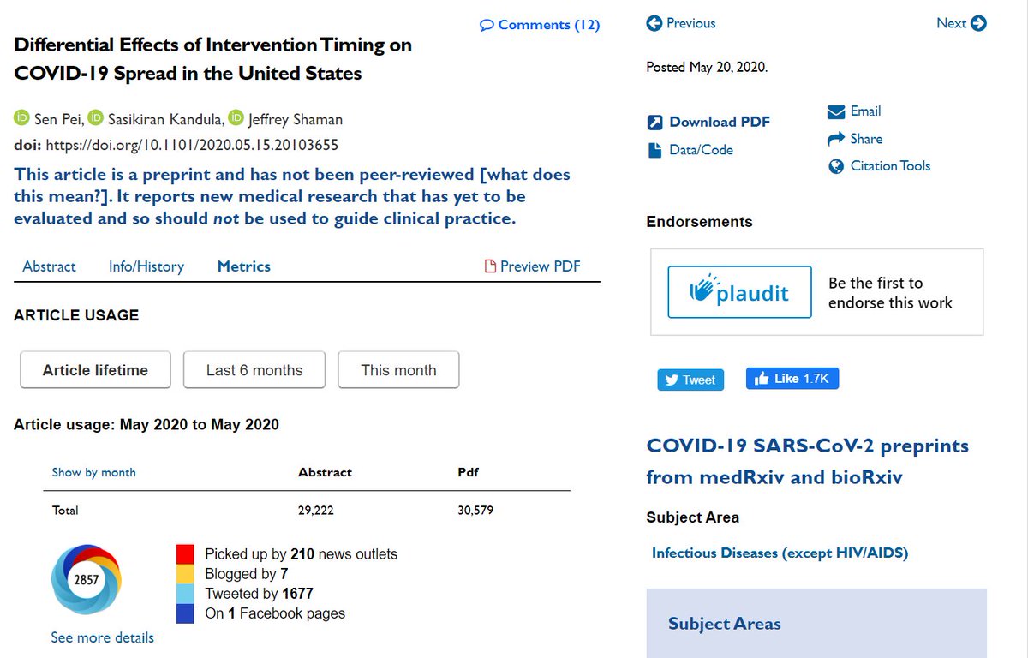
Task: Select the Email envelope icon
Action: (x=835, y=111)
